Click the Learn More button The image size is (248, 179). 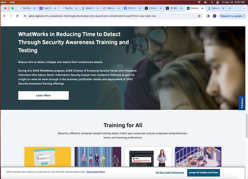pyautogui.click(x=43, y=95)
